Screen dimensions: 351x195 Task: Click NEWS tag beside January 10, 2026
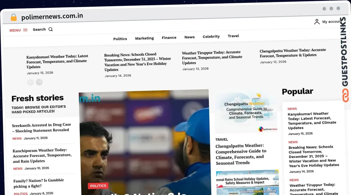pos(18,169)
